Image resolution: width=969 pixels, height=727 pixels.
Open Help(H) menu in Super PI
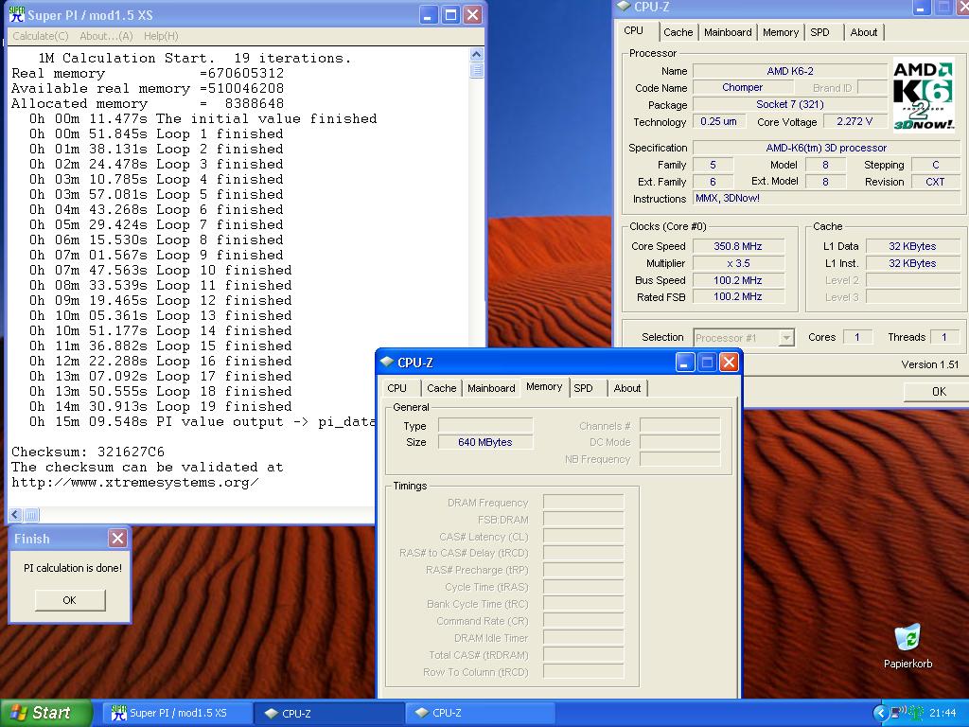(x=161, y=36)
